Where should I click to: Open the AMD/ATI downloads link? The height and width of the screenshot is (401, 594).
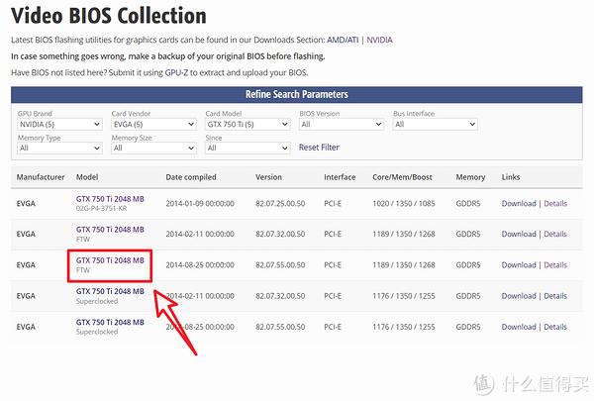343,40
